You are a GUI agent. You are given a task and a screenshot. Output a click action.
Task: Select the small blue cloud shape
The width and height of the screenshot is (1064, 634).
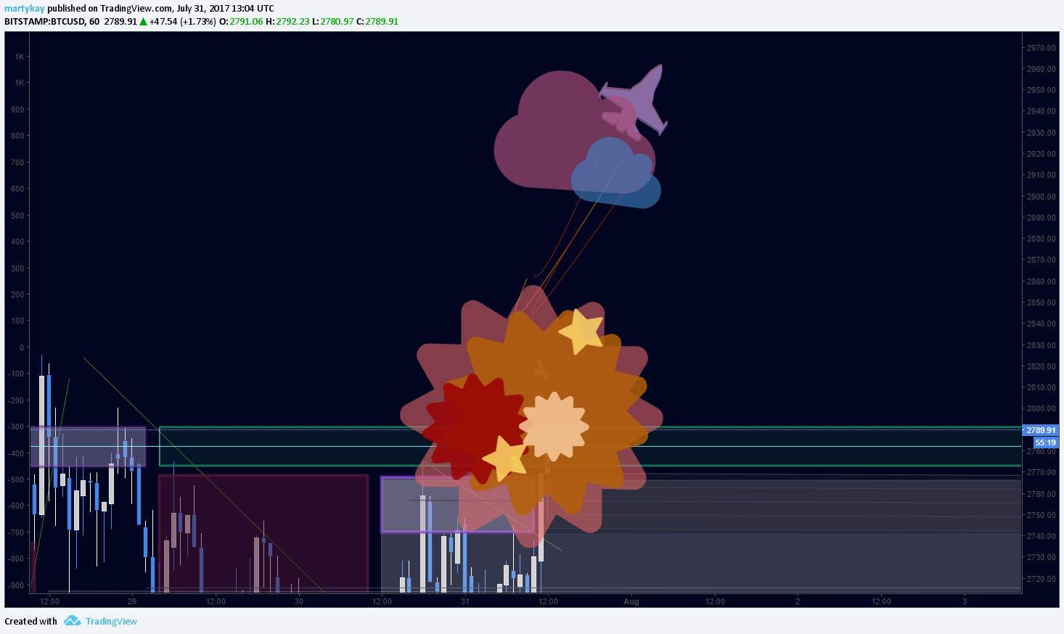click(x=616, y=174)
